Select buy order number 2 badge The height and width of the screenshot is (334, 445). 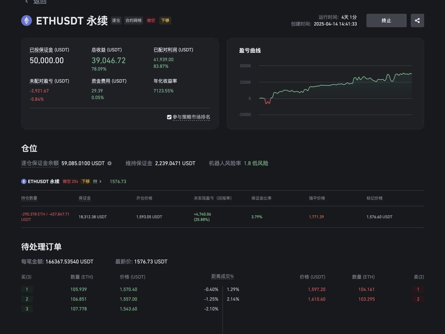[27, 299]
